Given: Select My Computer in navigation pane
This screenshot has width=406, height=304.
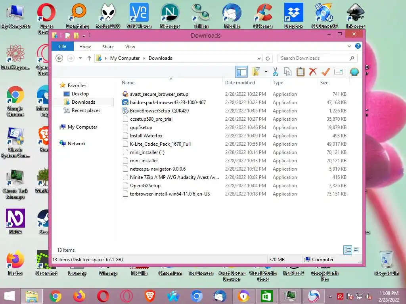Looking at the screenshot, I should click(x=82, y=127).
